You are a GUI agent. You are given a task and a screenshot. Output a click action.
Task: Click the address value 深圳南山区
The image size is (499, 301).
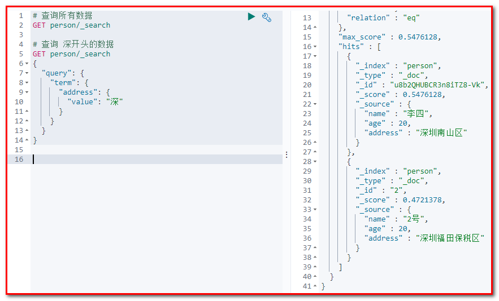441,133
